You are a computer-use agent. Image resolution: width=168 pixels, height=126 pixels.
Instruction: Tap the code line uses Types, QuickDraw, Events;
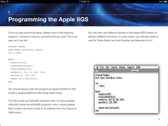tap(26, 50)
